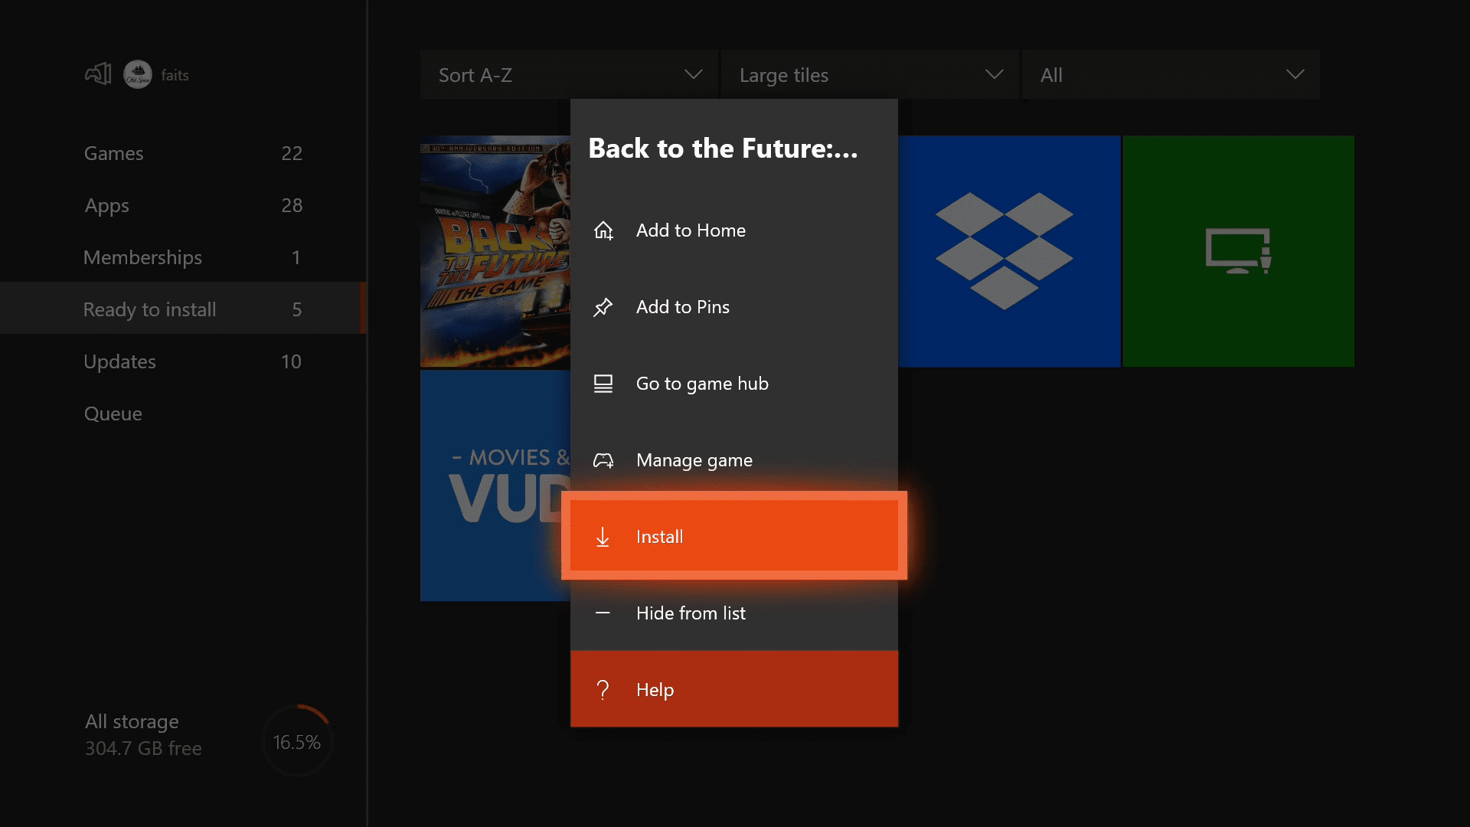
Task: Click the Back to the Future game thumbnail
Action: (x=495, y=251)
